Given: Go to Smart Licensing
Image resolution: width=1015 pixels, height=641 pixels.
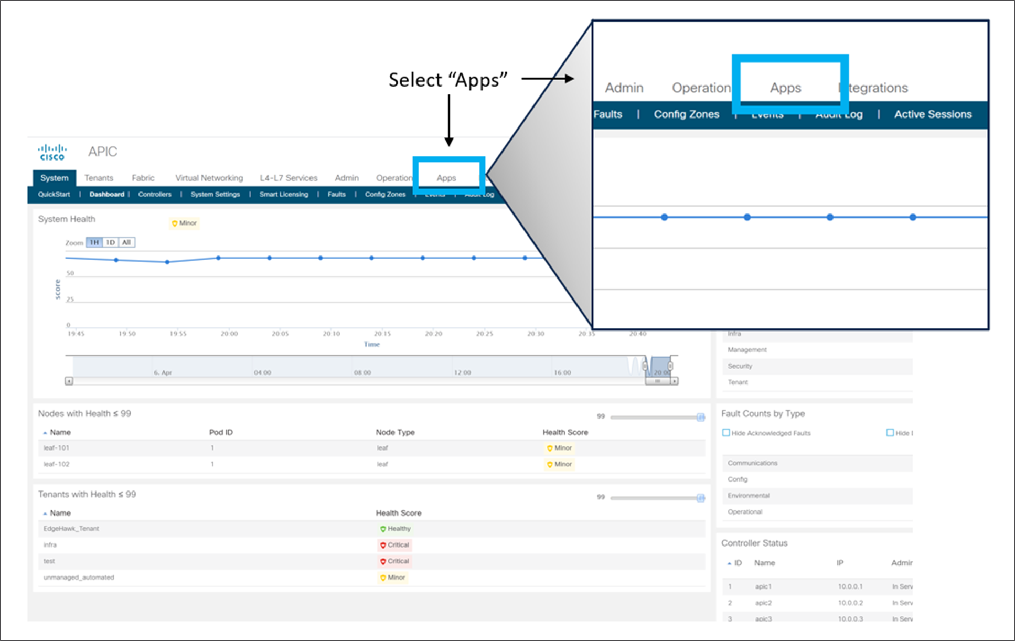Looking at the screenshot, I should click(284, 194).
